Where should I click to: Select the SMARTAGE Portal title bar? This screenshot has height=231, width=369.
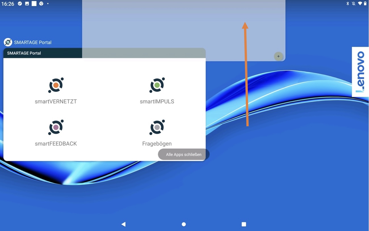43,53
